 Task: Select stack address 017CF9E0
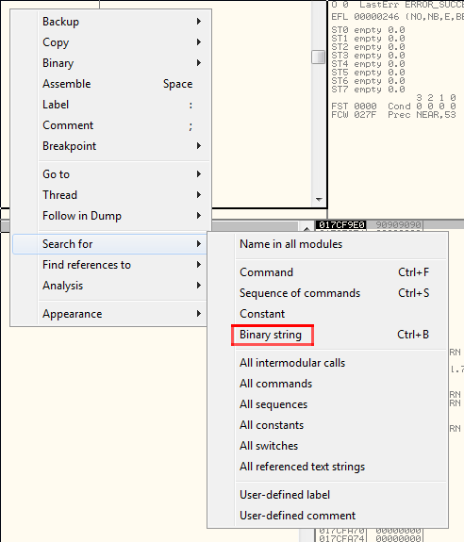(341, 225)
